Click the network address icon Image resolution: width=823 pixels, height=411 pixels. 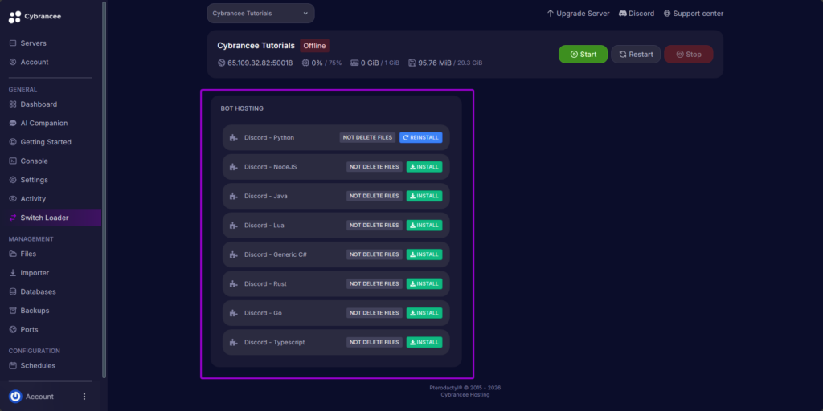[221, 63]
